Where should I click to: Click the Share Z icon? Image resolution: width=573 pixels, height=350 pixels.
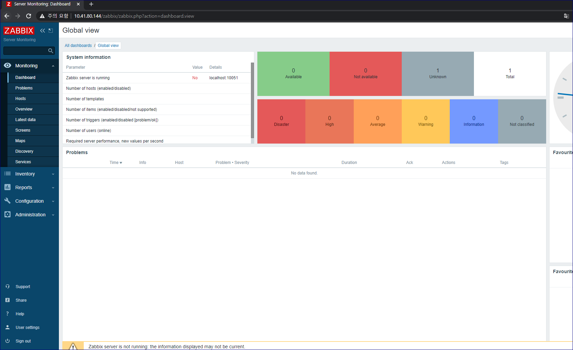click(x=7, y=300)
